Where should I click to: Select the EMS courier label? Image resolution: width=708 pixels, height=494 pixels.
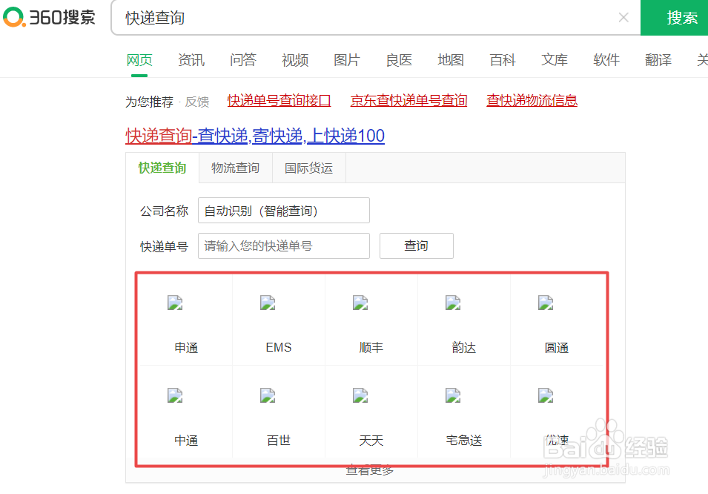tap(279, 348)
